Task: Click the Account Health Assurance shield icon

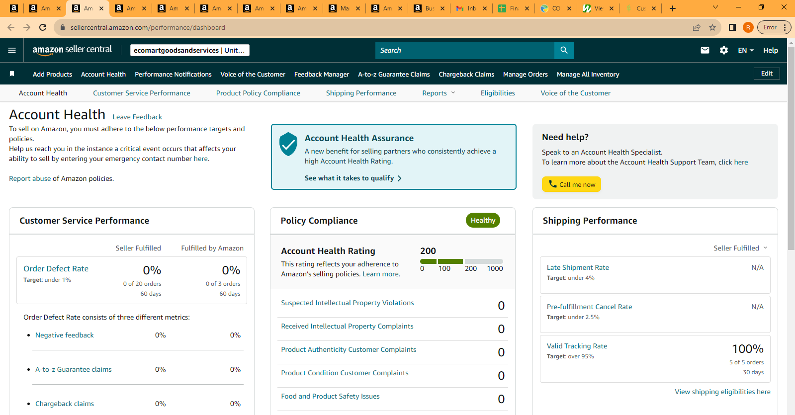Action: click(288, 144)
